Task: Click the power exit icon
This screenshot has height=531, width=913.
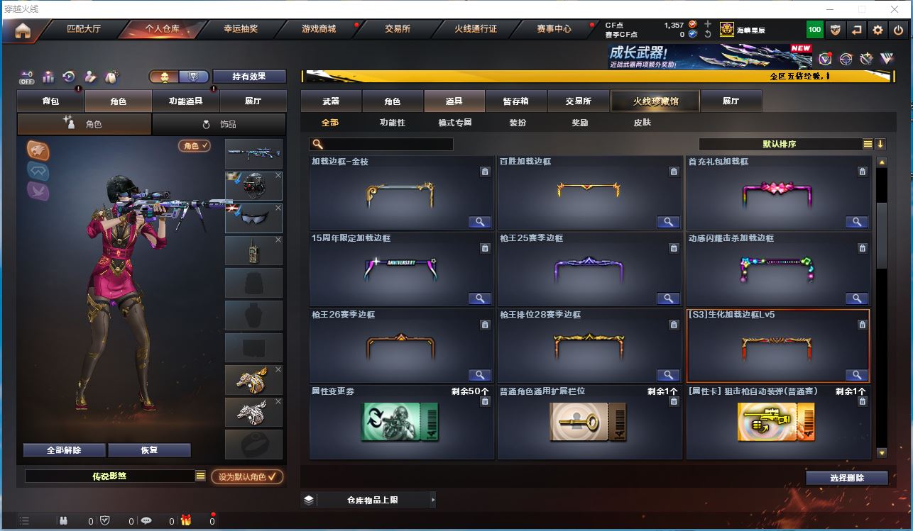Action: click(x=898, y=30)
